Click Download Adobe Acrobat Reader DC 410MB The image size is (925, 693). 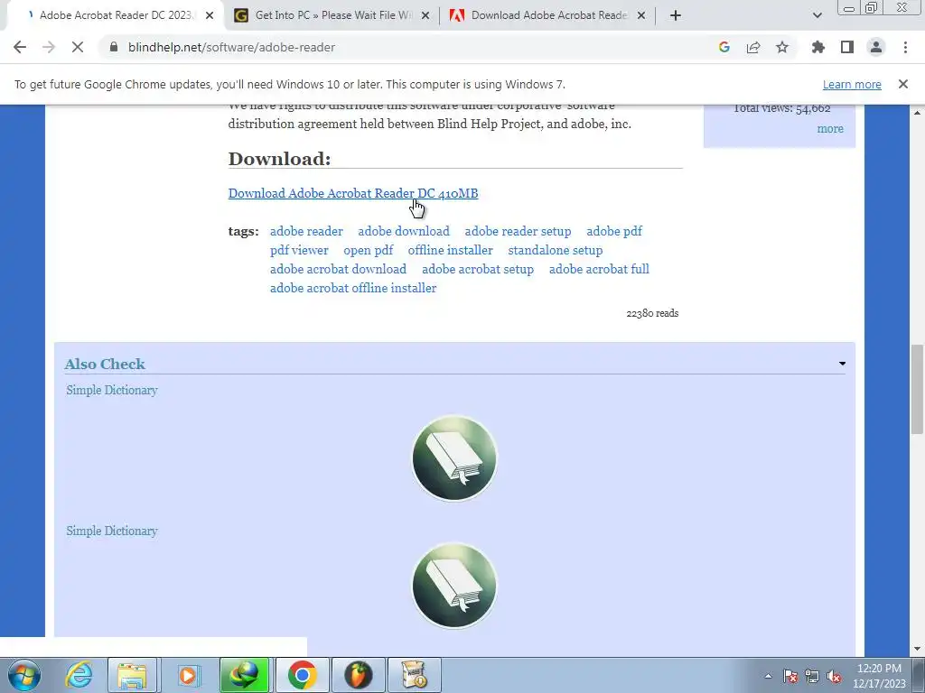pos(353,193)
